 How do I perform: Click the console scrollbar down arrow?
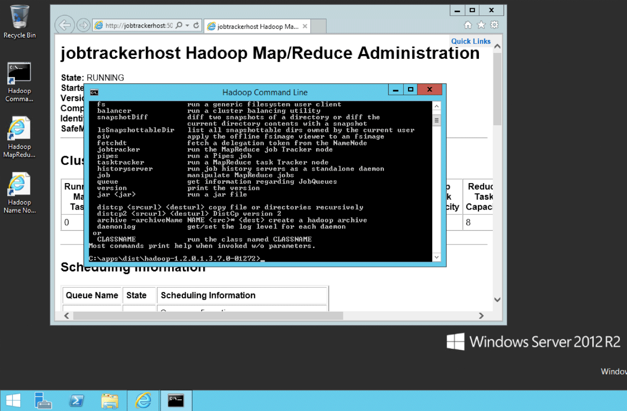coord(436,257)
